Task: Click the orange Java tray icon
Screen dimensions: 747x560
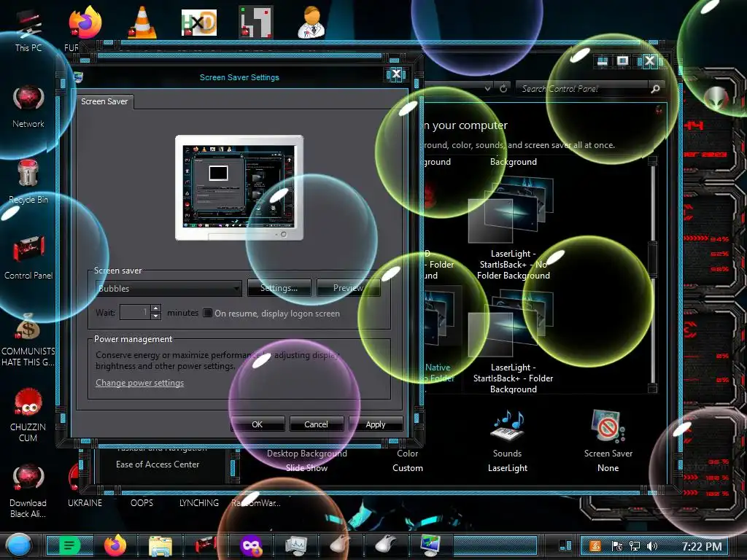Action: (x=595, y=546)
